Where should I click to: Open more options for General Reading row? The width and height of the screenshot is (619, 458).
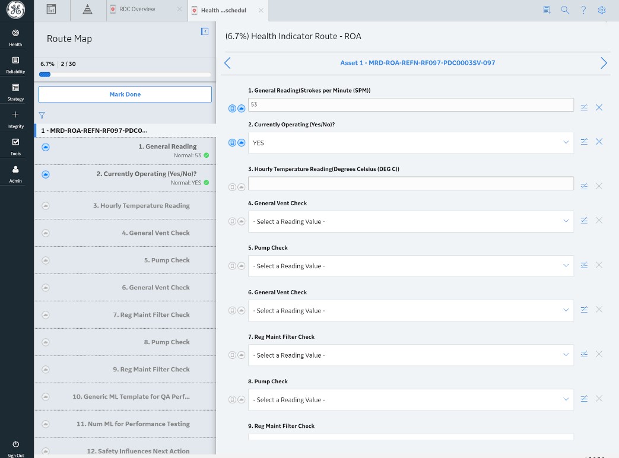click(584, 107)
